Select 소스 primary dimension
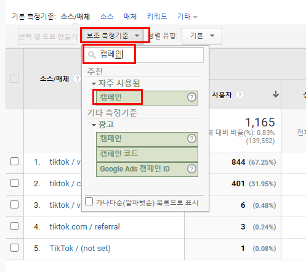306x272 pixels. [x=107, y=16]
